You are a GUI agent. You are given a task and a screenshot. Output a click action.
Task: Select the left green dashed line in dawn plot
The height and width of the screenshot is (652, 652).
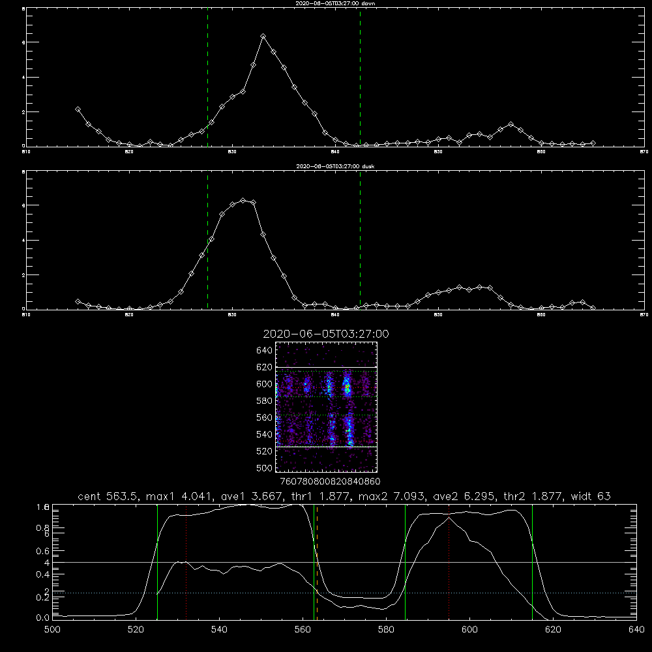click(x=207, y=79)
